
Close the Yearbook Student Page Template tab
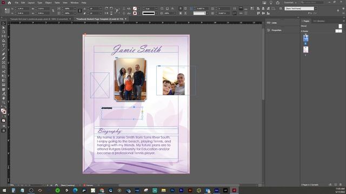(x=125, y=19)
